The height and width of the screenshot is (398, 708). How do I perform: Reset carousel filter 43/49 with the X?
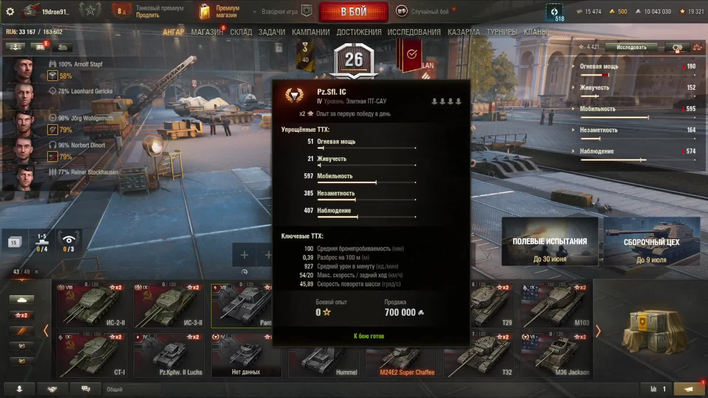(36, 272)
